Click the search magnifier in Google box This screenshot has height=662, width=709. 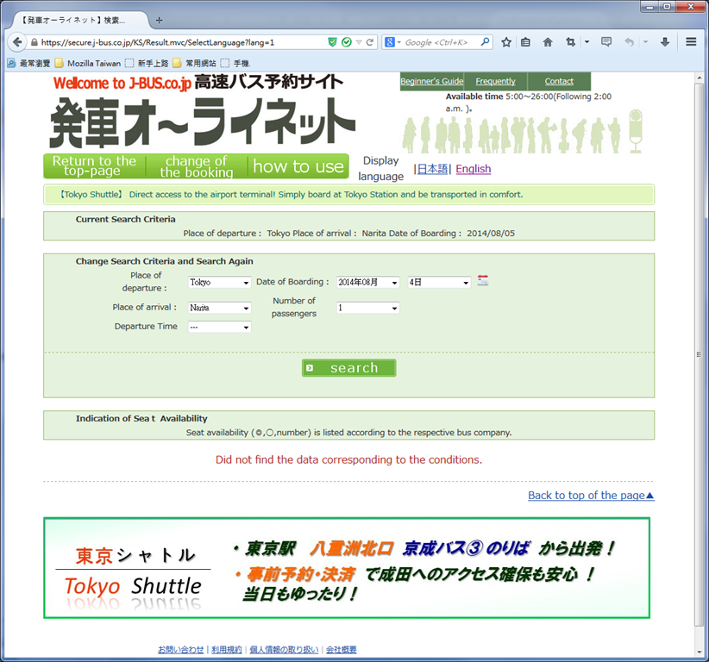tap(485, 42)
